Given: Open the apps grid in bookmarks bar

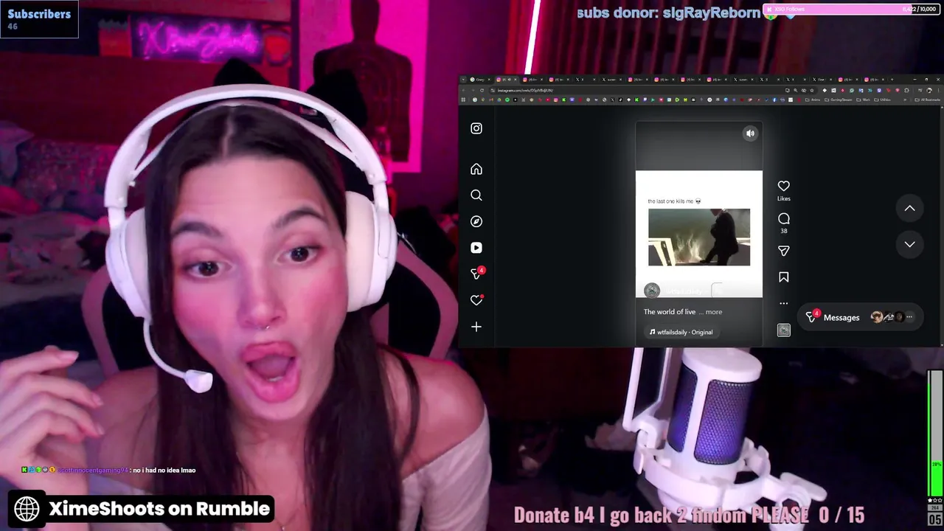Looking at the screenshot, I should [x=463, y=100].
